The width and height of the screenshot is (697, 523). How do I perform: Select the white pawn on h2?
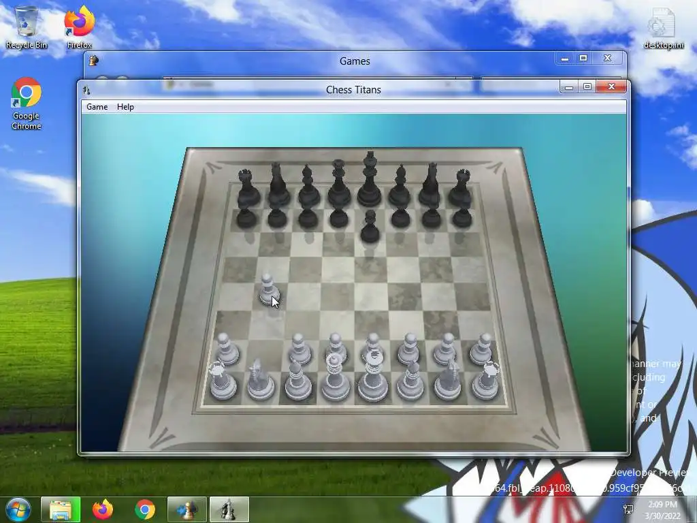tap(481, 349)
